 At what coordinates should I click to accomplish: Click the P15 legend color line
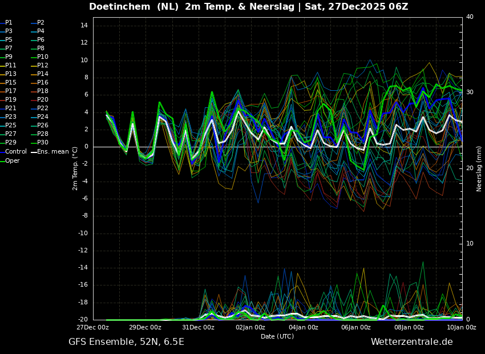[2, 83]
